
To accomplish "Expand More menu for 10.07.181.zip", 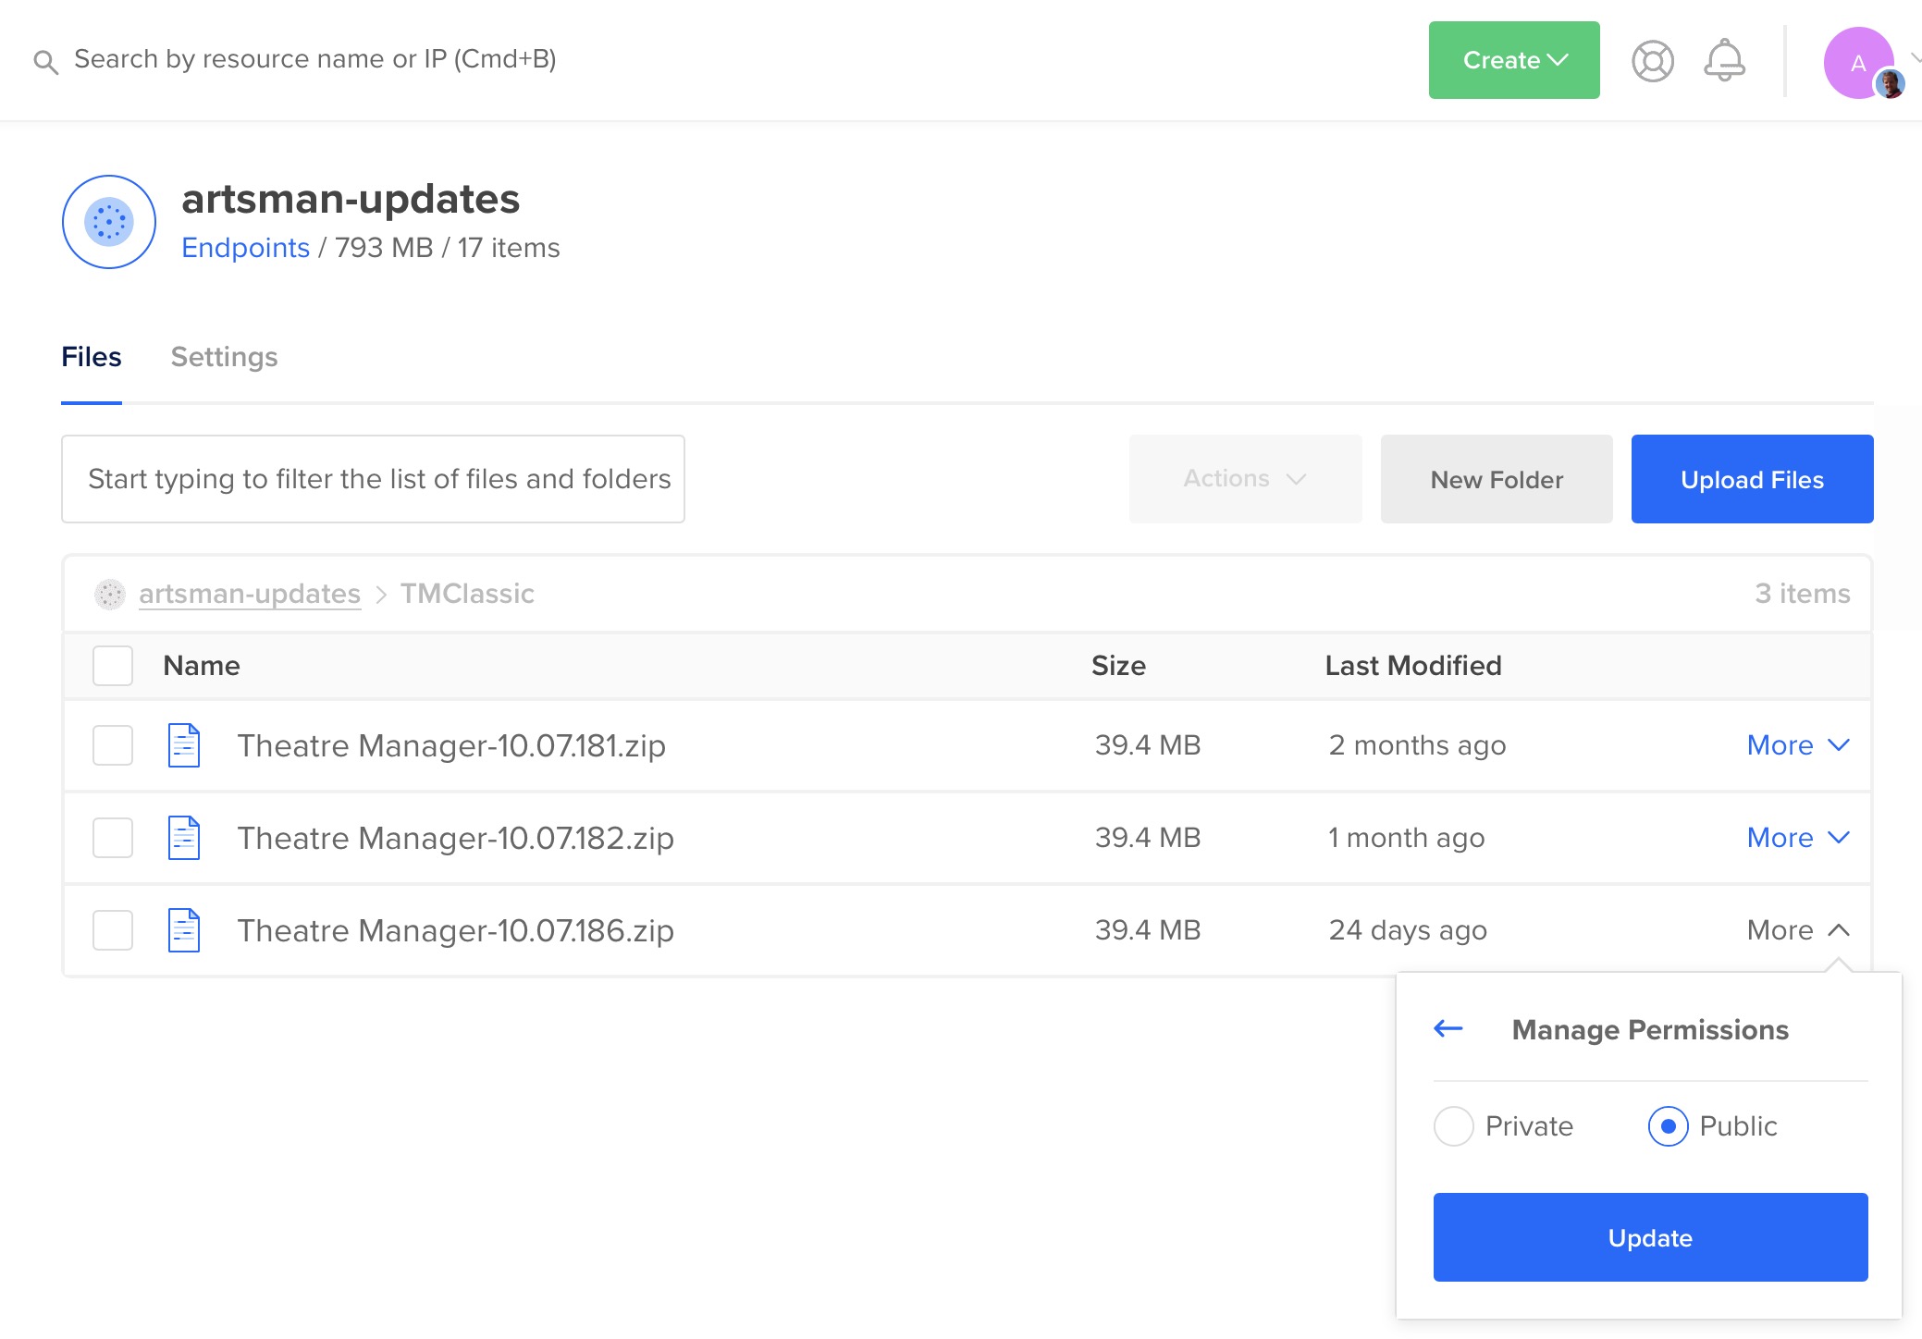I will pos(1798,745).
